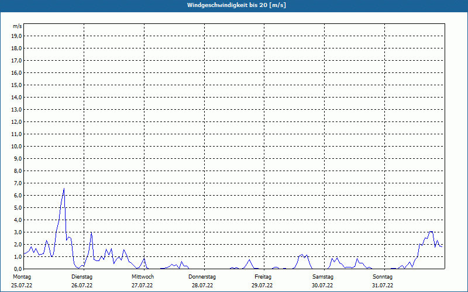The height and width of the screenshot is (292, 468).
Task: Click the date 28.07.22
Action: pos(202,286)
